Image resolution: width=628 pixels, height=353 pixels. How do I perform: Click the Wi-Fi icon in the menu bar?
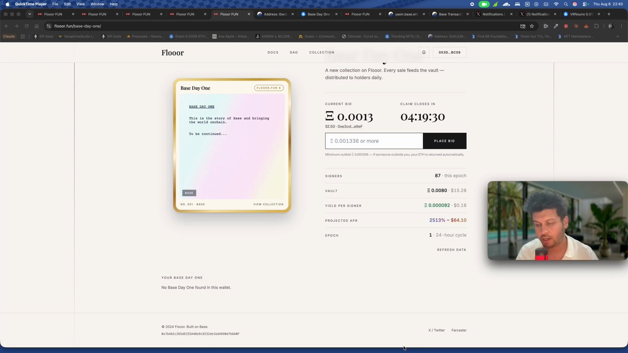pyautogui.click(x=556, y=4)
